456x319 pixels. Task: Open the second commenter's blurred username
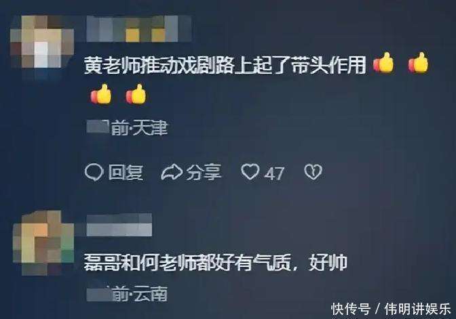click(x=119, y=225)
